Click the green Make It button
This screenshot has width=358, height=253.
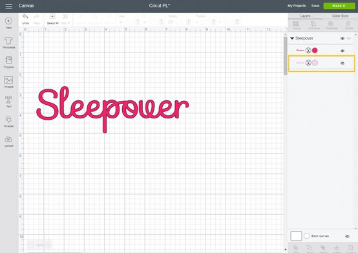pyautogui.click(x=339, y=6)
